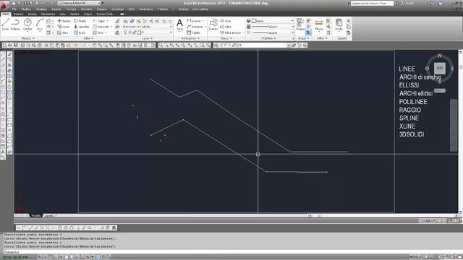This screenshot has height=260, width=463.
Task: Switch to the Annota ribbon tab
Action: 32,14
